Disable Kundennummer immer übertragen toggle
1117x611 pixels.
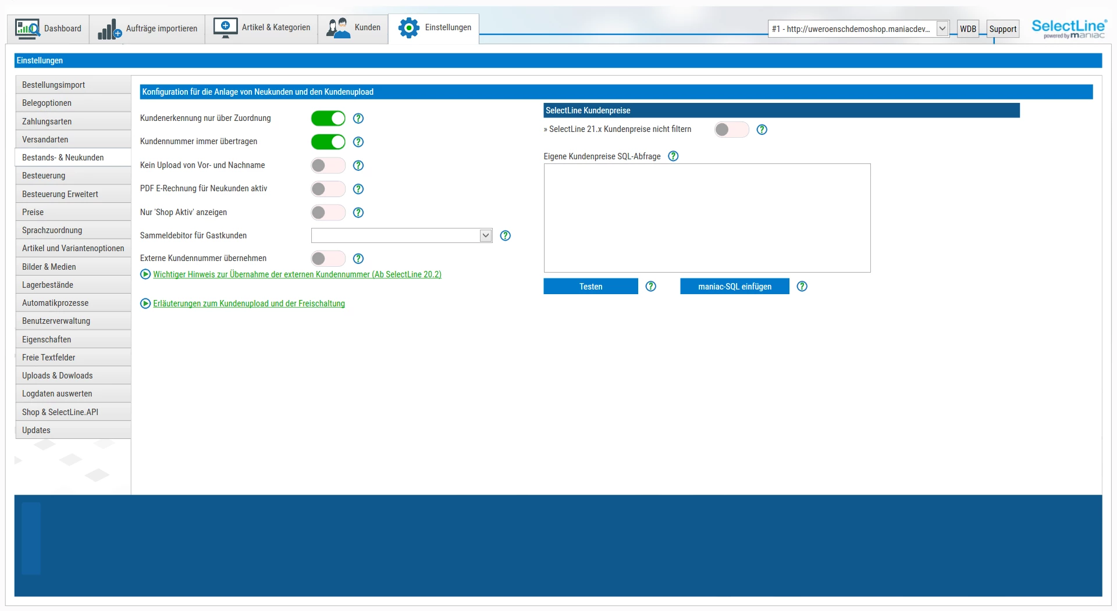click(x=328, y=142)
